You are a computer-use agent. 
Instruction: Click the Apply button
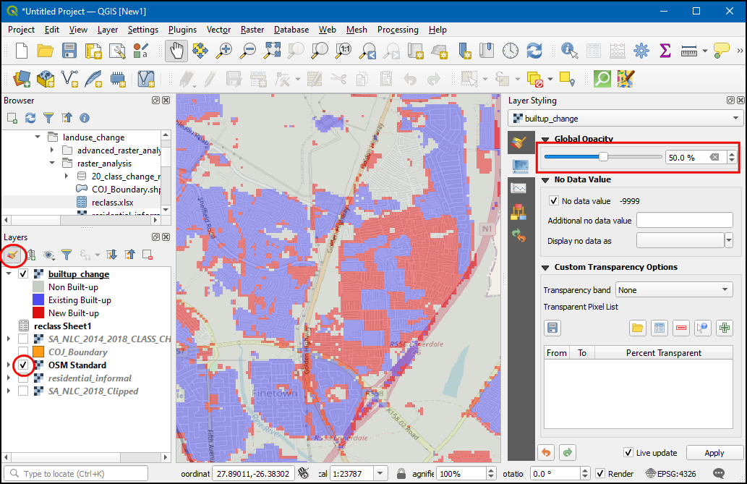pos(714,453)
